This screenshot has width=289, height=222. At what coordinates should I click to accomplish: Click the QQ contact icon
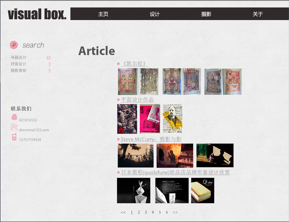(x=14, y=117)
